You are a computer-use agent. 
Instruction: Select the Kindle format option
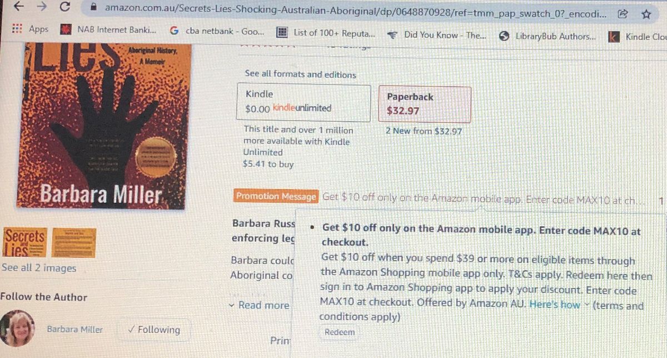pos(304,102)
